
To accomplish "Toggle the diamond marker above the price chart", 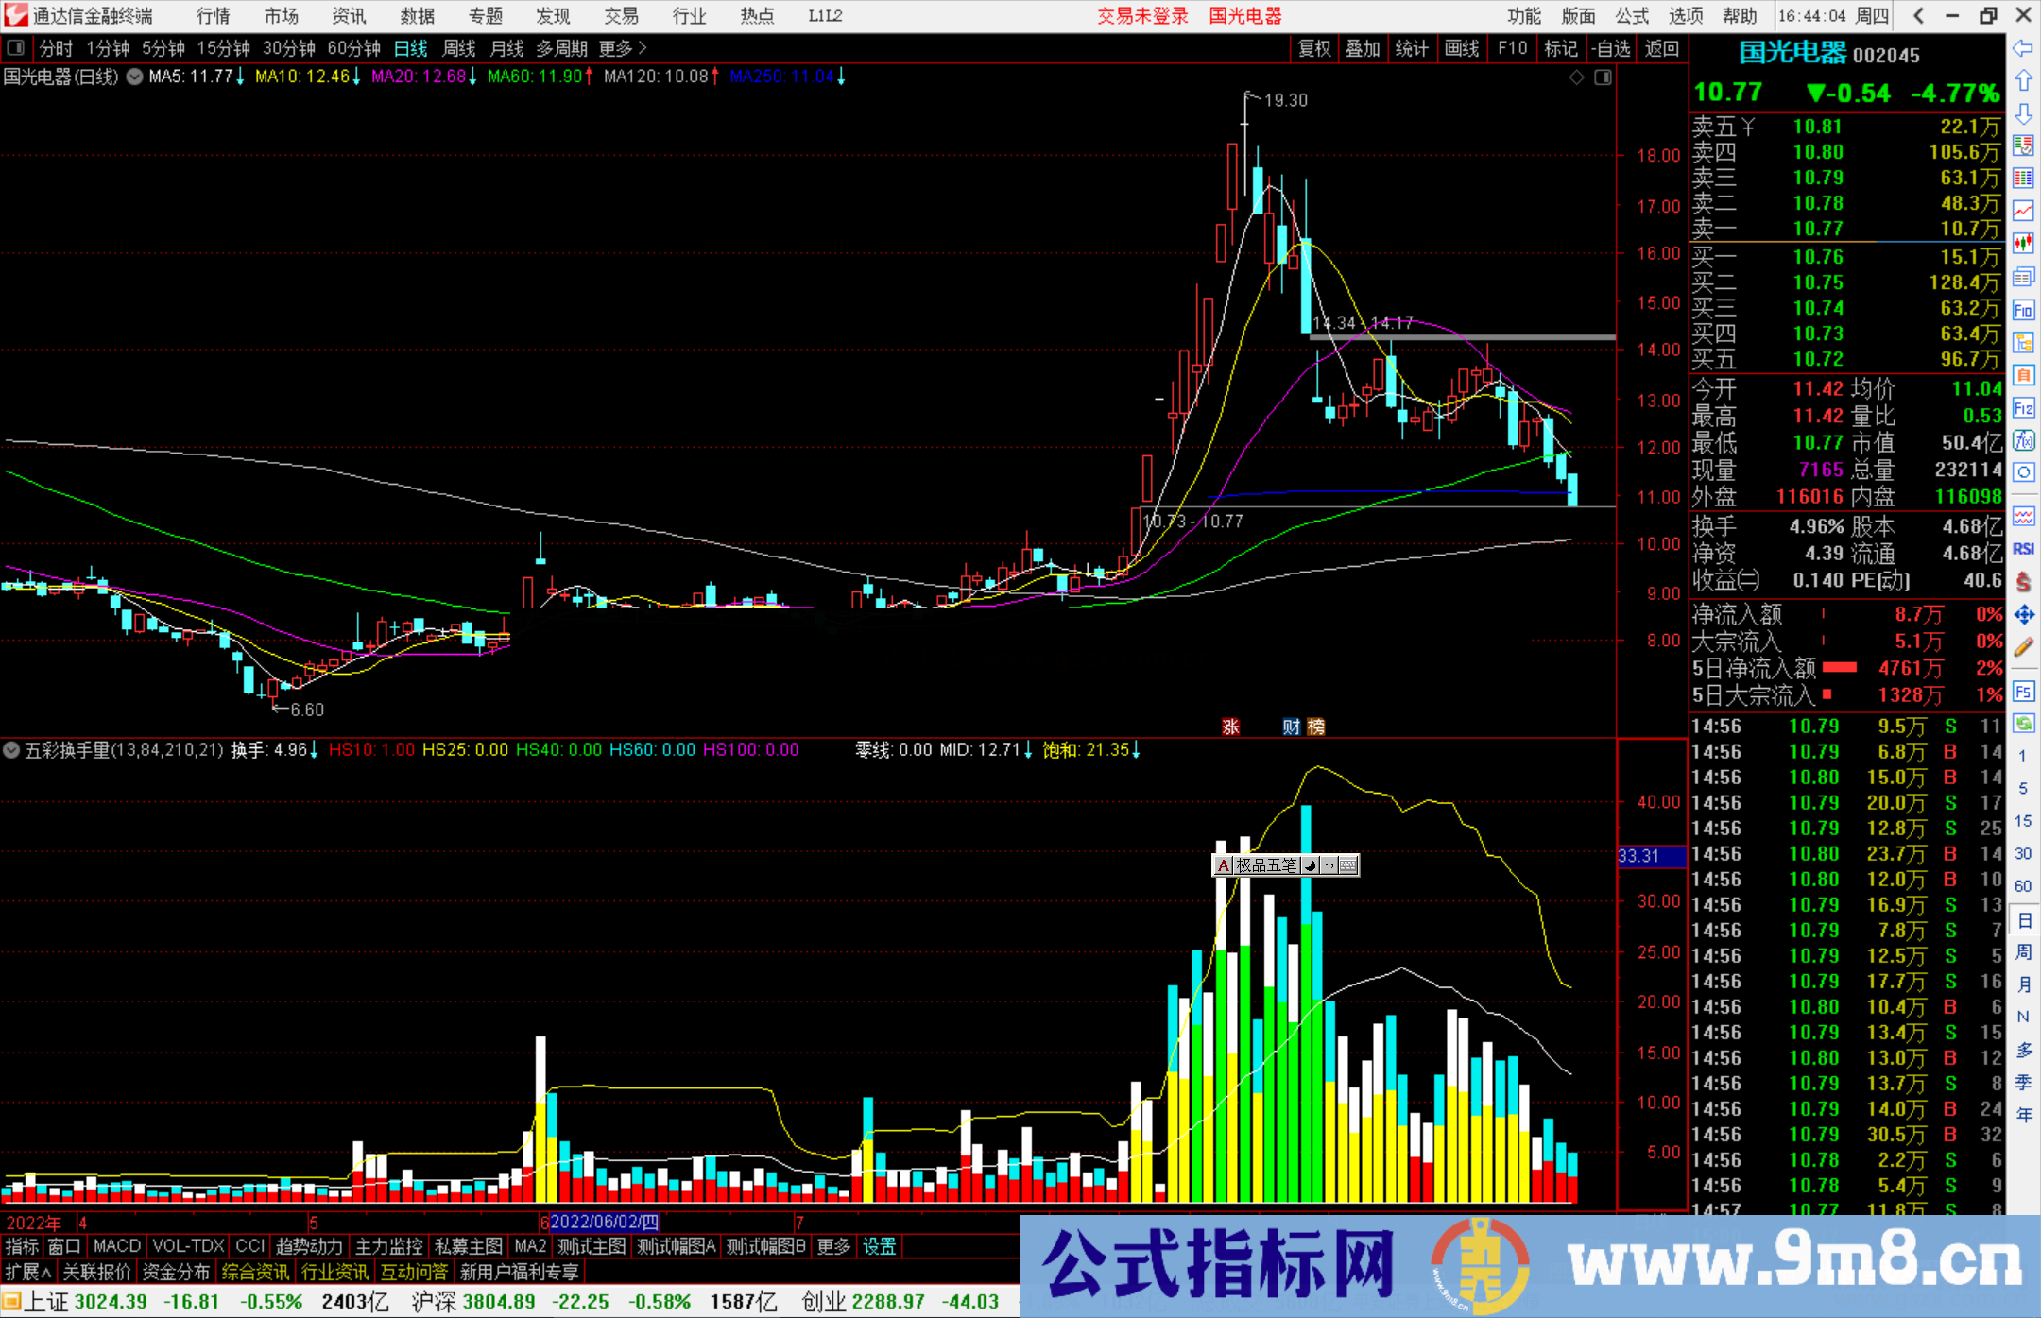I will 1576,77.
